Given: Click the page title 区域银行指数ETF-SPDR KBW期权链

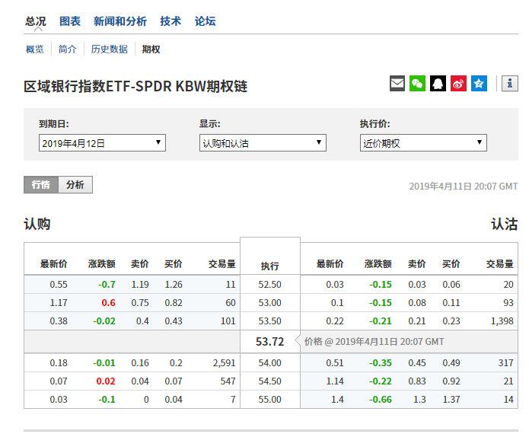Looking at the screenshot, I should [135, 86].
